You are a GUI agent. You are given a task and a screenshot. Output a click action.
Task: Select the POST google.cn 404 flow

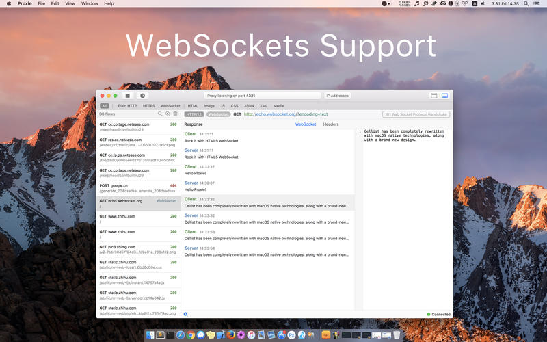tap(139, 188)
